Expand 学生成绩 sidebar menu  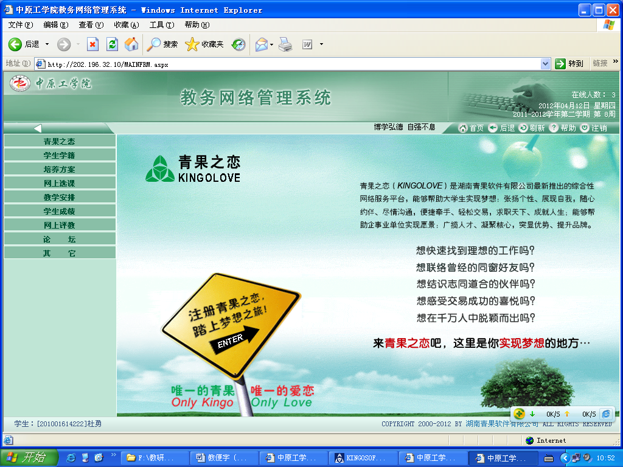point(60,211)
